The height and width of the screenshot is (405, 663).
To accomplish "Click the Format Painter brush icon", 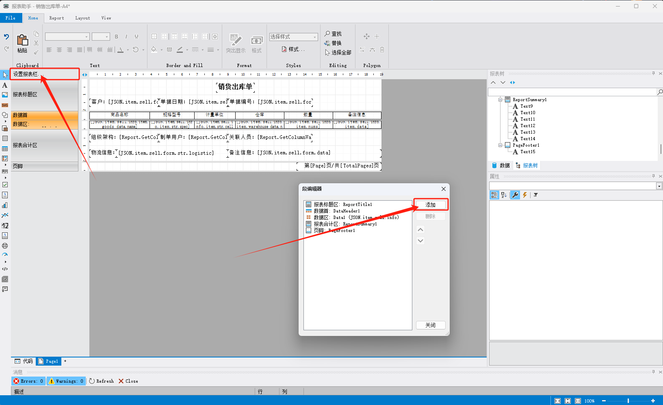I will [36, 52].
